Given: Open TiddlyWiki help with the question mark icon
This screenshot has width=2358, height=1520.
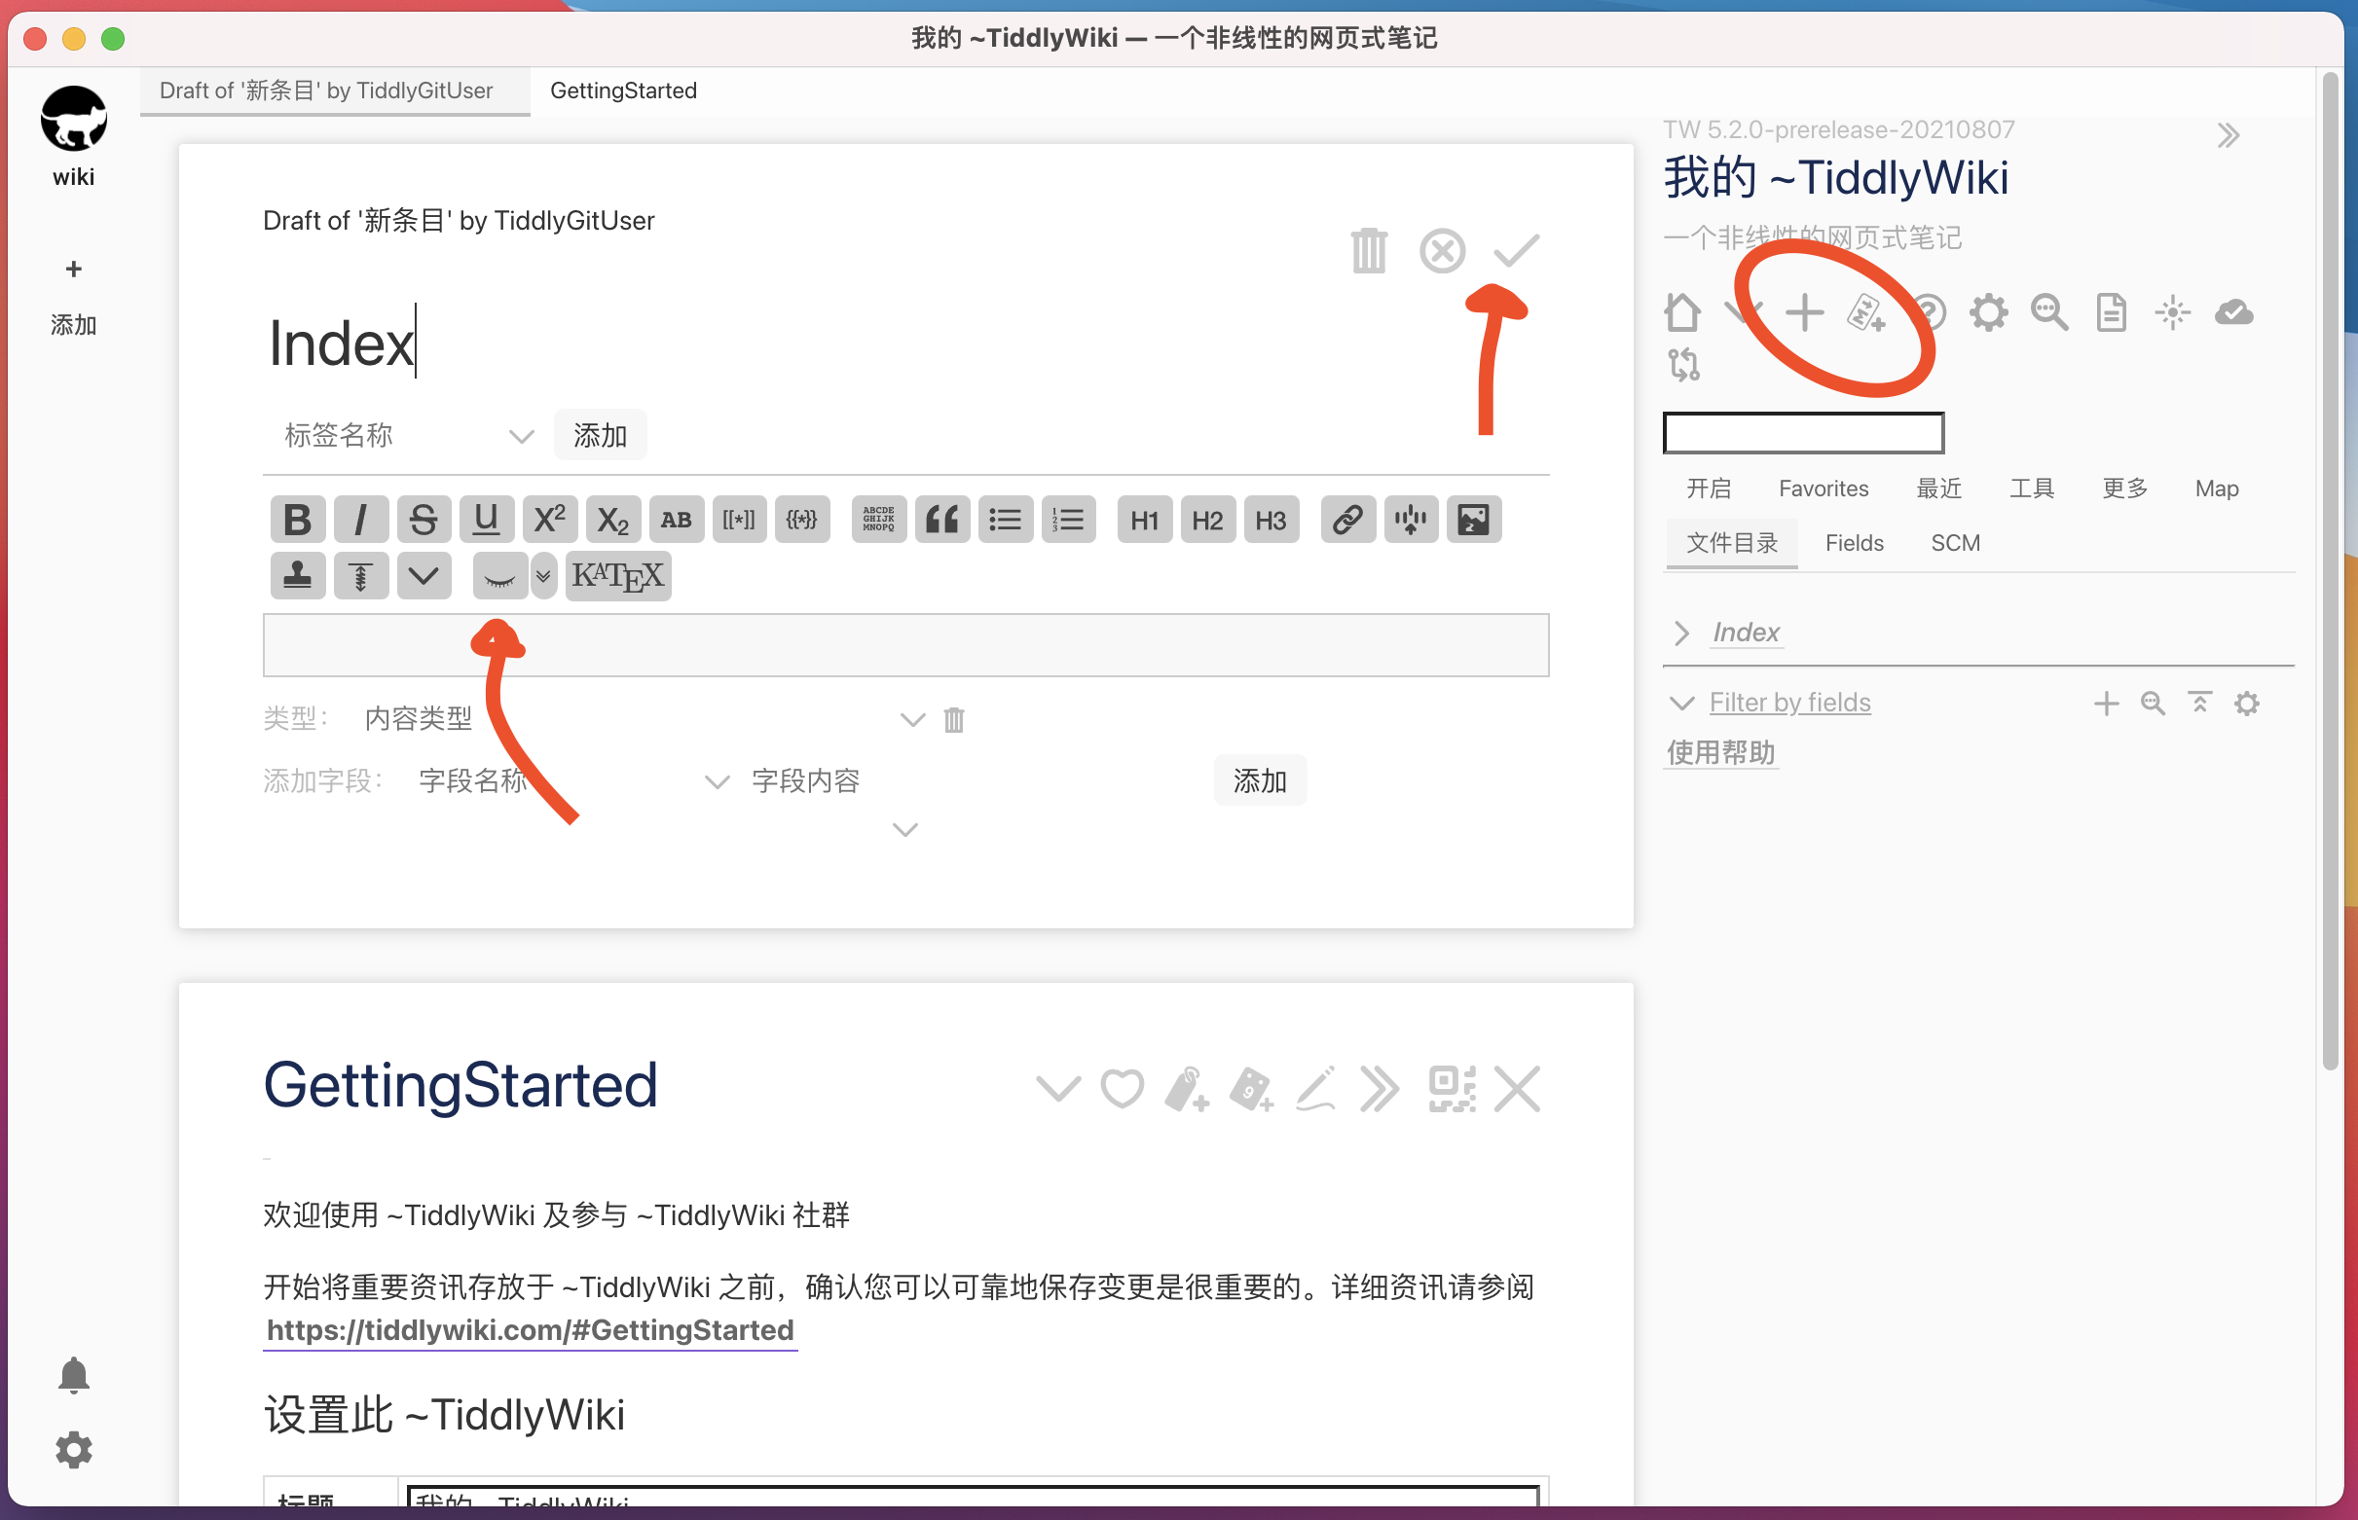Looking at the screenshot, I should [x=1931, y=312].
